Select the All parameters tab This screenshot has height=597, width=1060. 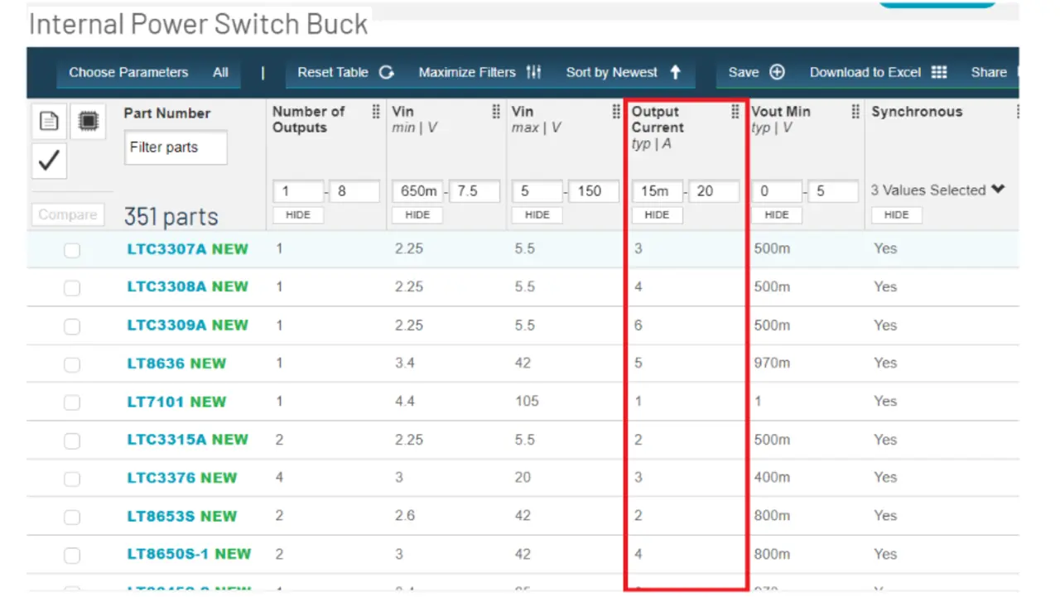click(x=220, y=73)
